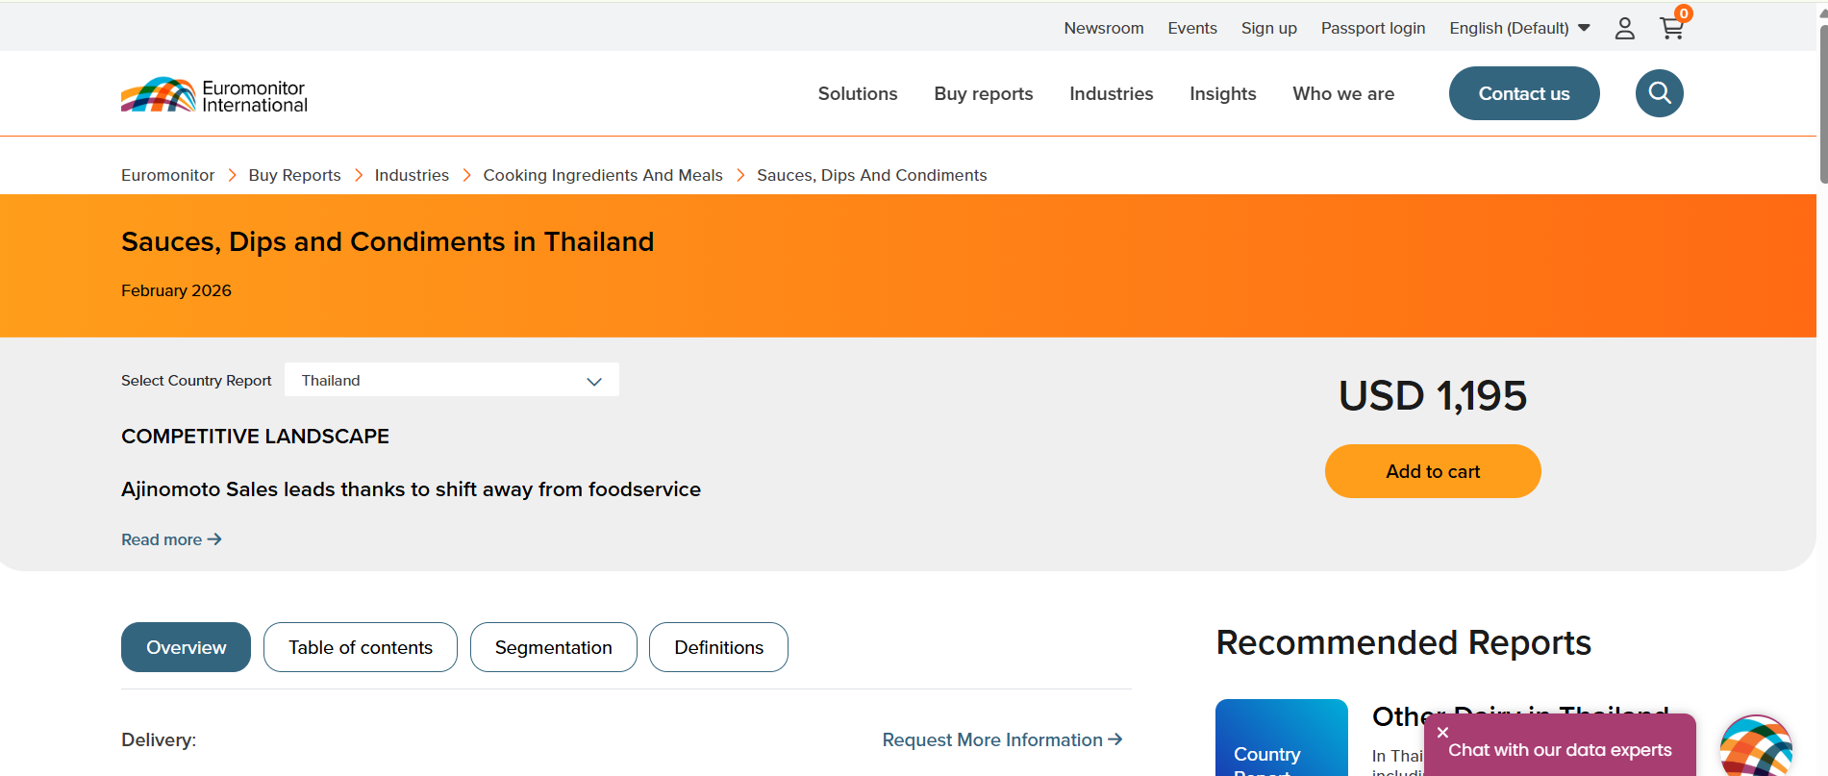Navigate to Industries breadcrumb
This screenshot has height=776, width=1828.
[x=412, y=175]
